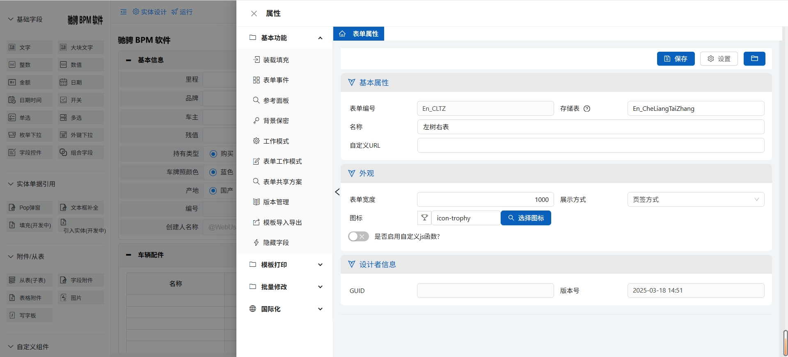Viewport: 788px width, 357px height.
Task: Click the trophy icon preview box
Action: click(x=424, y=218)
